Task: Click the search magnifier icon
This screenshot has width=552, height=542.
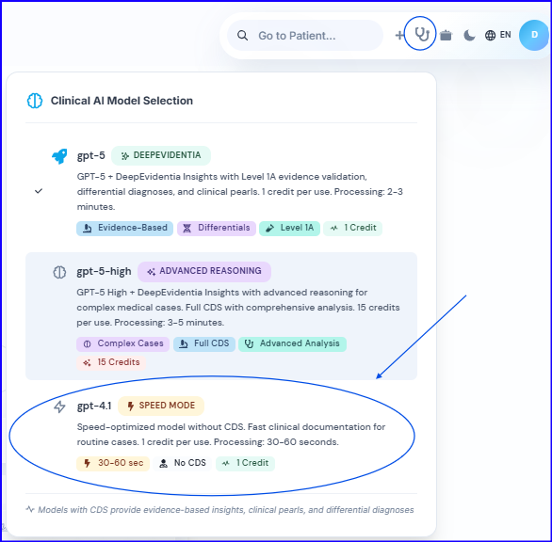Action: click(242, 36)
